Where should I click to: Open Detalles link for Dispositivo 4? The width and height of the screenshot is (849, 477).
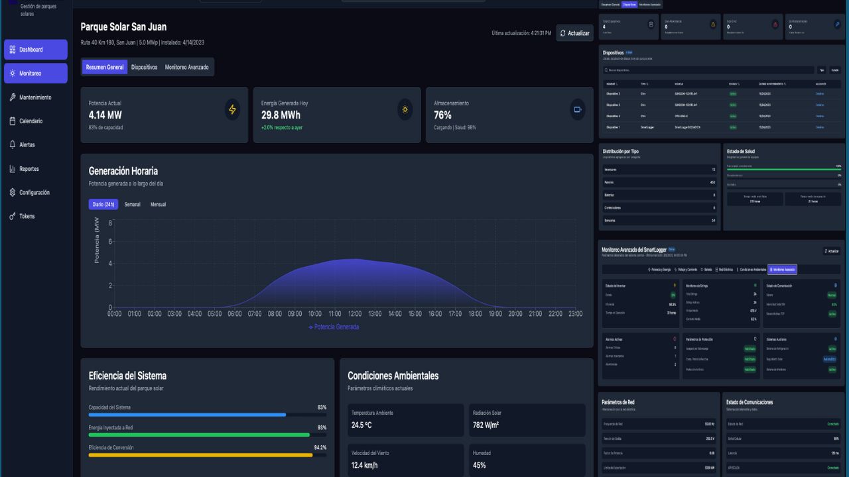point(820,116)
